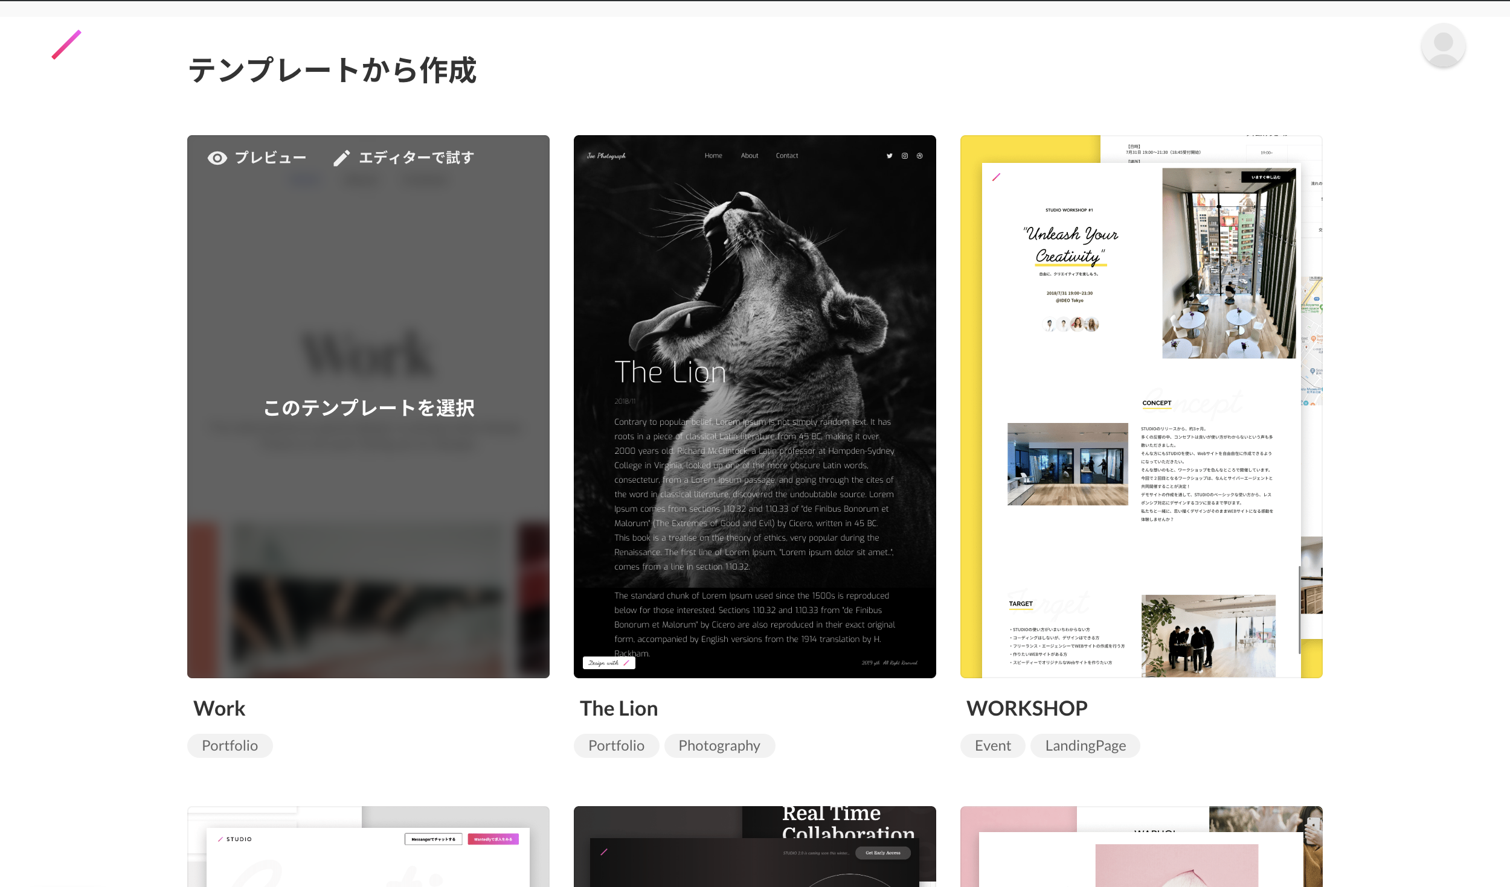Select the Photography tag on The Lion
Viewport: 1510px width, 887px height.
(x=719, y=746)
